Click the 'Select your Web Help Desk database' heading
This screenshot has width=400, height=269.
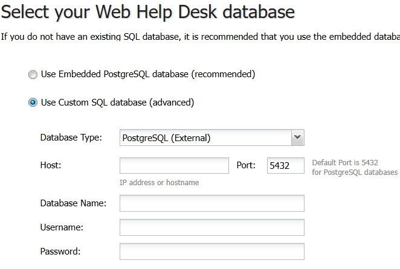tap(148, 11)
